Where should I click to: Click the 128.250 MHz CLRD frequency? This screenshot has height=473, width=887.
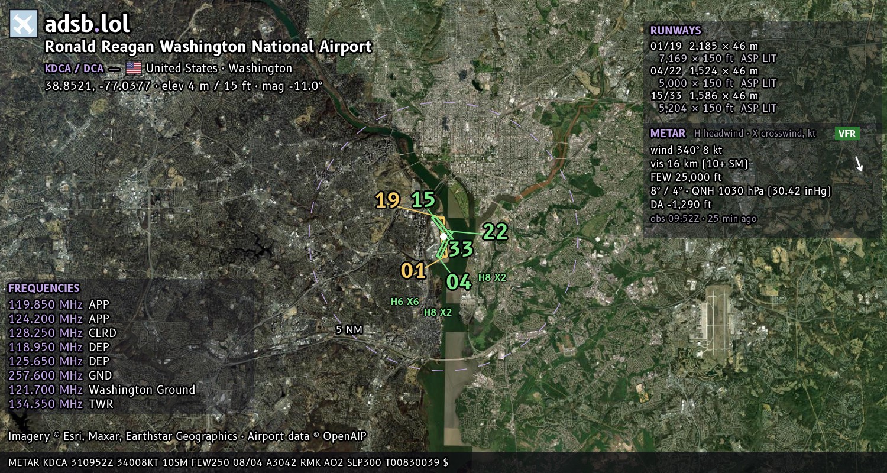[x=63, y=333]
